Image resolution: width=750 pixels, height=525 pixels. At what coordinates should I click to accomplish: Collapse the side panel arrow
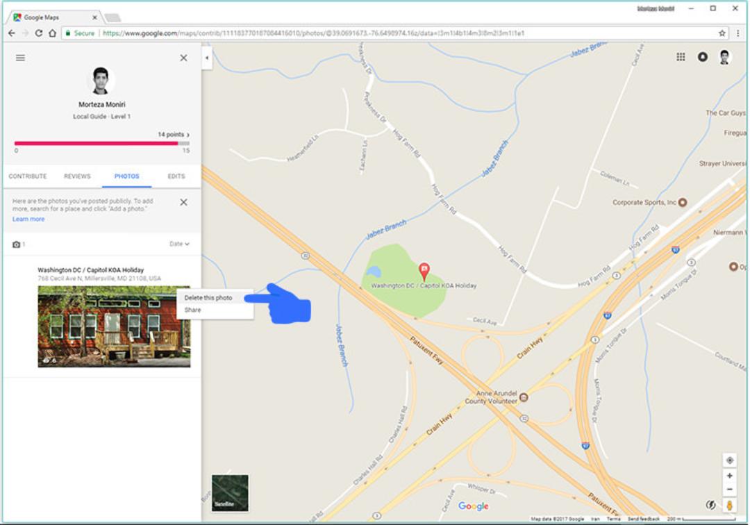[x=207, y=58]
